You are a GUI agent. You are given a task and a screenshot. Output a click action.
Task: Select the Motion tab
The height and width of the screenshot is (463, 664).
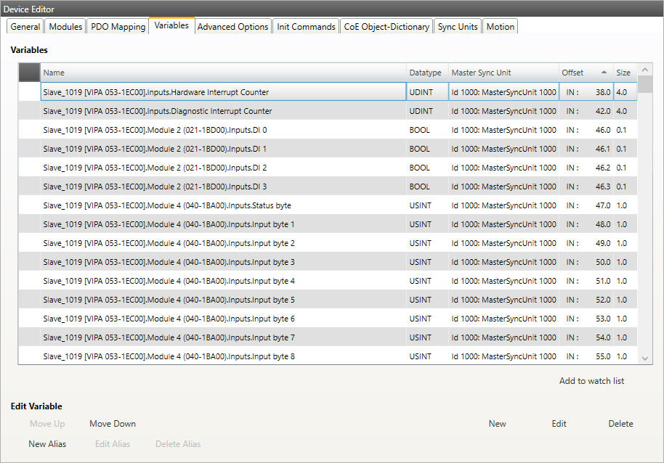(500, 27)
